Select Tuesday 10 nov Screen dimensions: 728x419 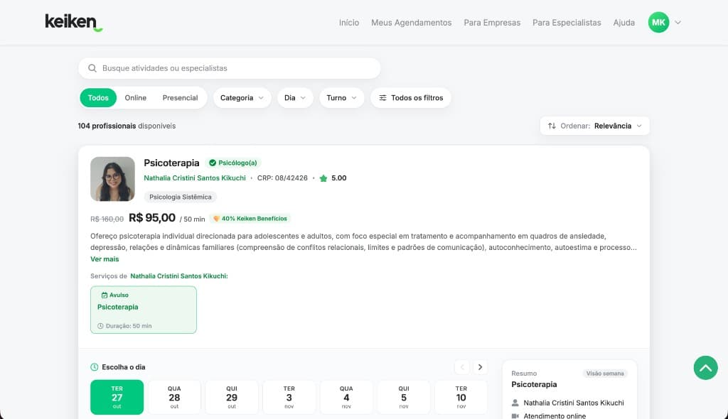click(x=461, y=397)
